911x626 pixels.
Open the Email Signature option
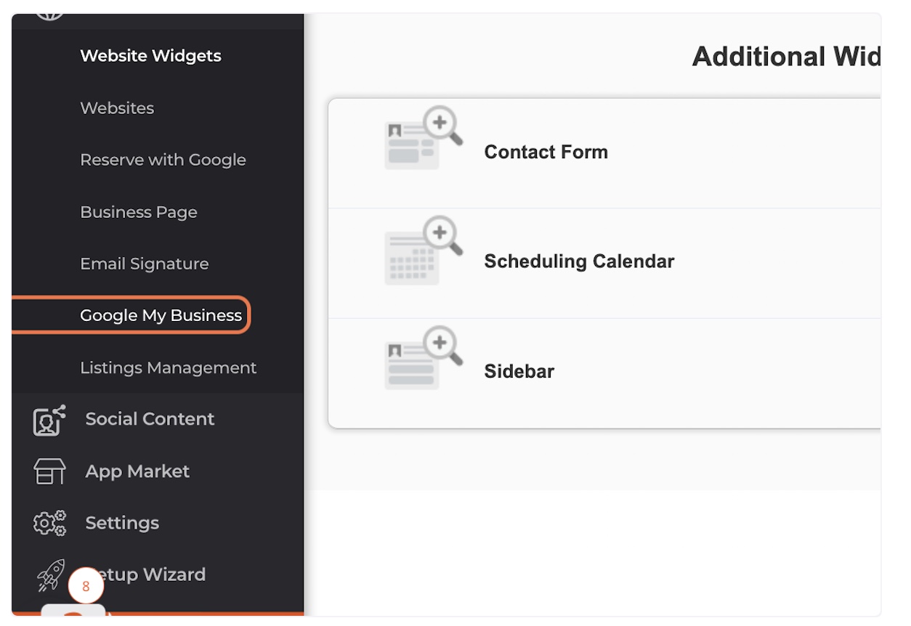(x=145, y=264)
